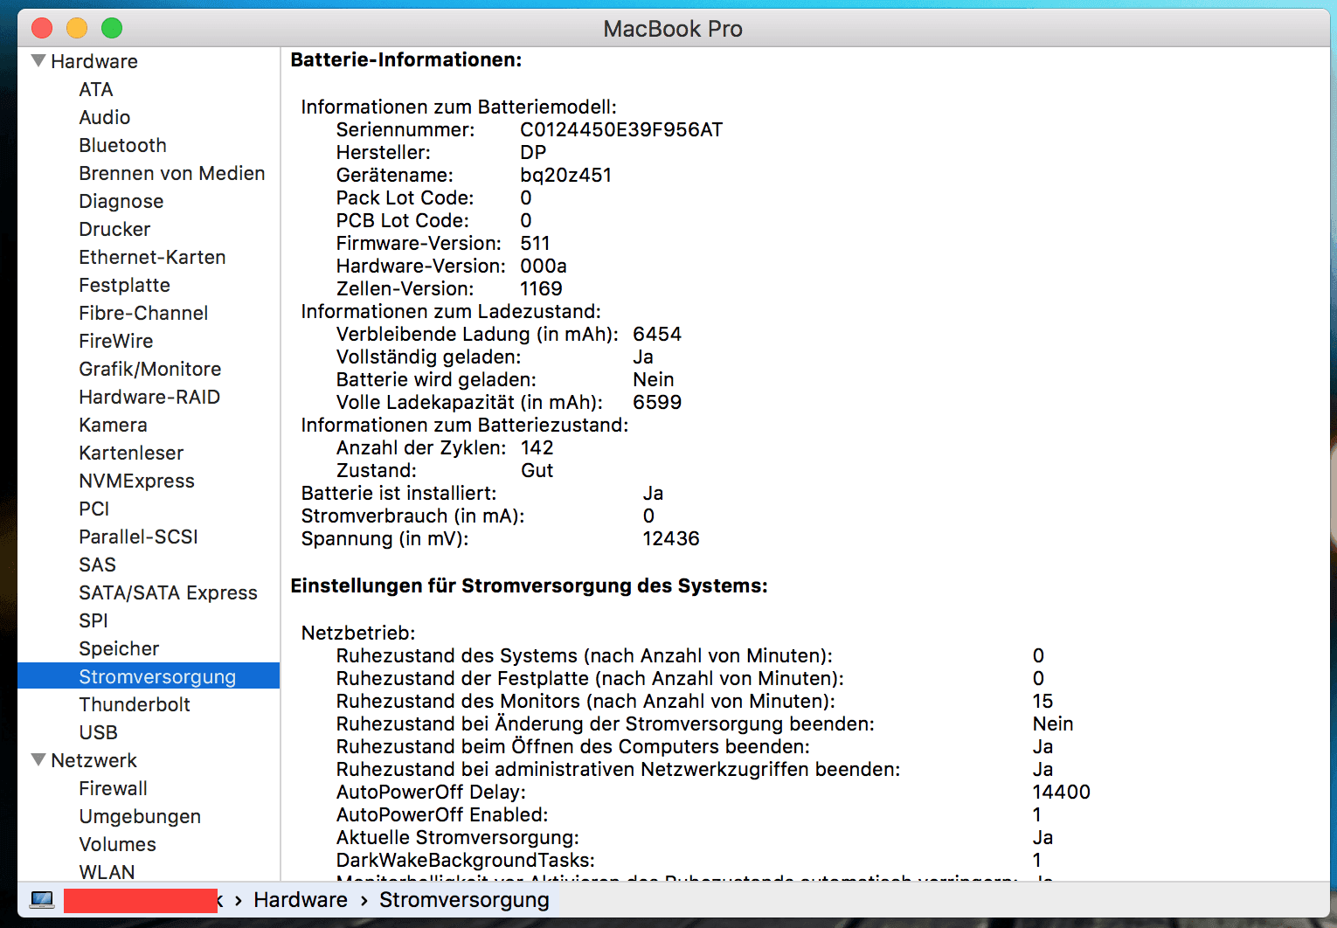Select Stromversorgung in the path bar
The height and width of the screenshot is (928, 1337).
tap(464, 900)
